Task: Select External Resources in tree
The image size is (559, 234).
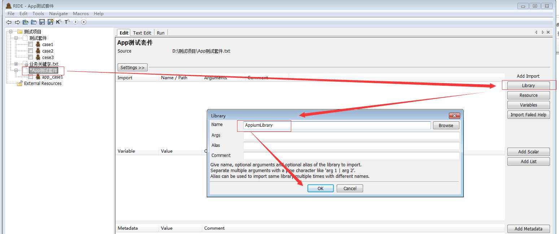Action: point(43,84)
